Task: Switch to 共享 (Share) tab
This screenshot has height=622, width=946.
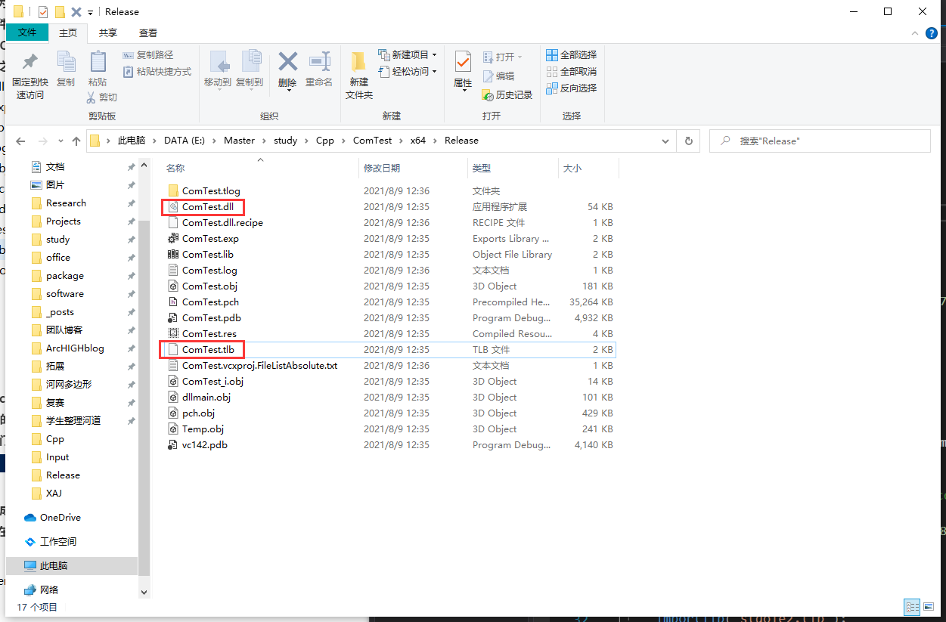Action: pos(108,32)
